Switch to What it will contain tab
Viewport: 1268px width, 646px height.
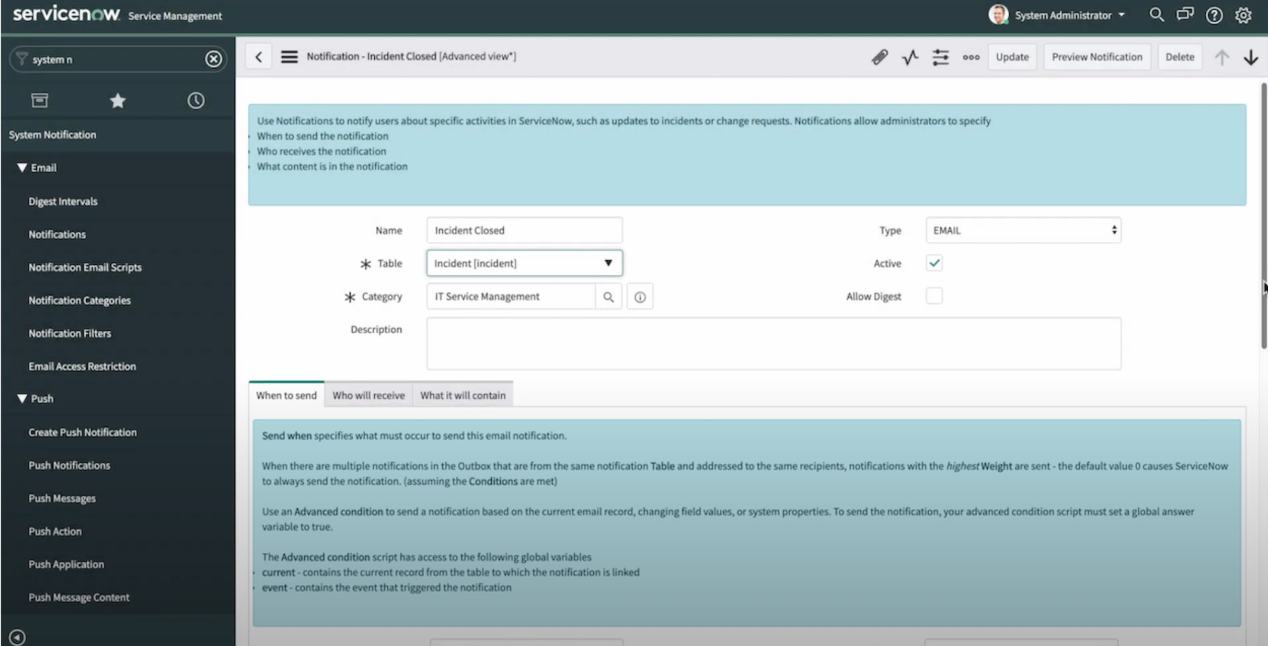[462, 395]
